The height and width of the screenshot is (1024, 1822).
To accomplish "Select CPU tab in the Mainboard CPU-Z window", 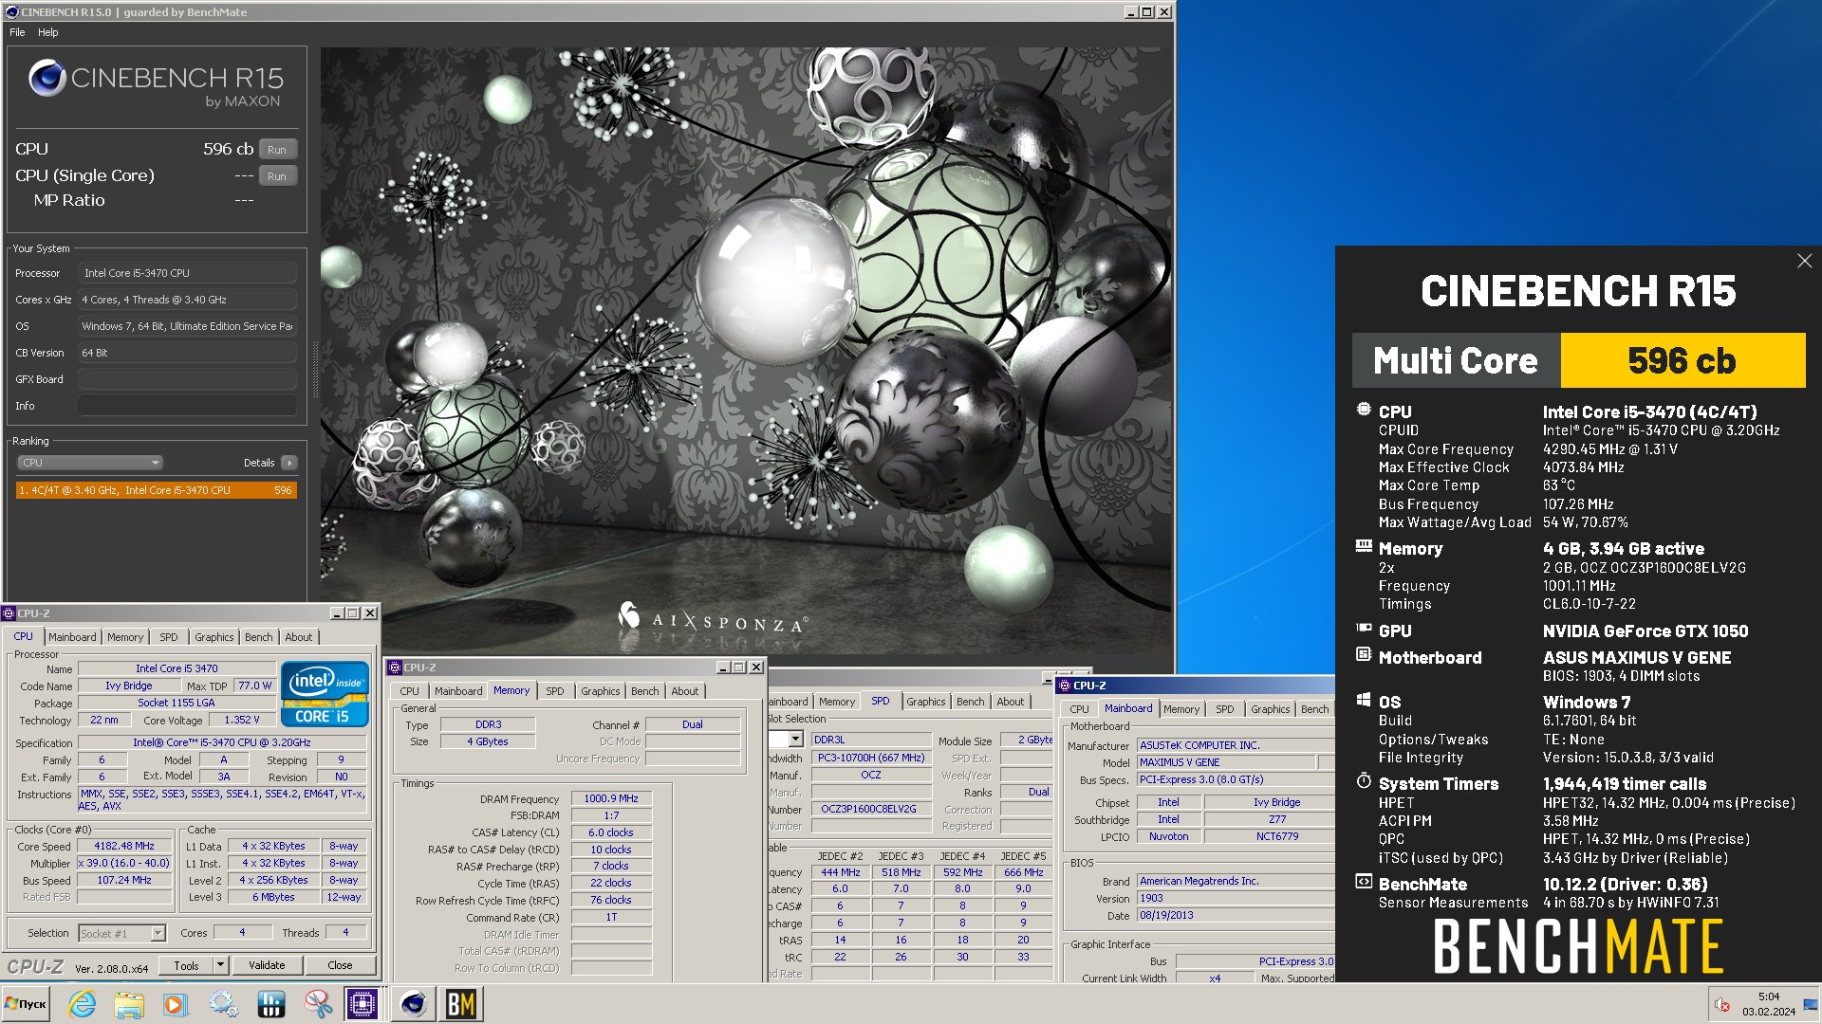I will point(1079,709).
